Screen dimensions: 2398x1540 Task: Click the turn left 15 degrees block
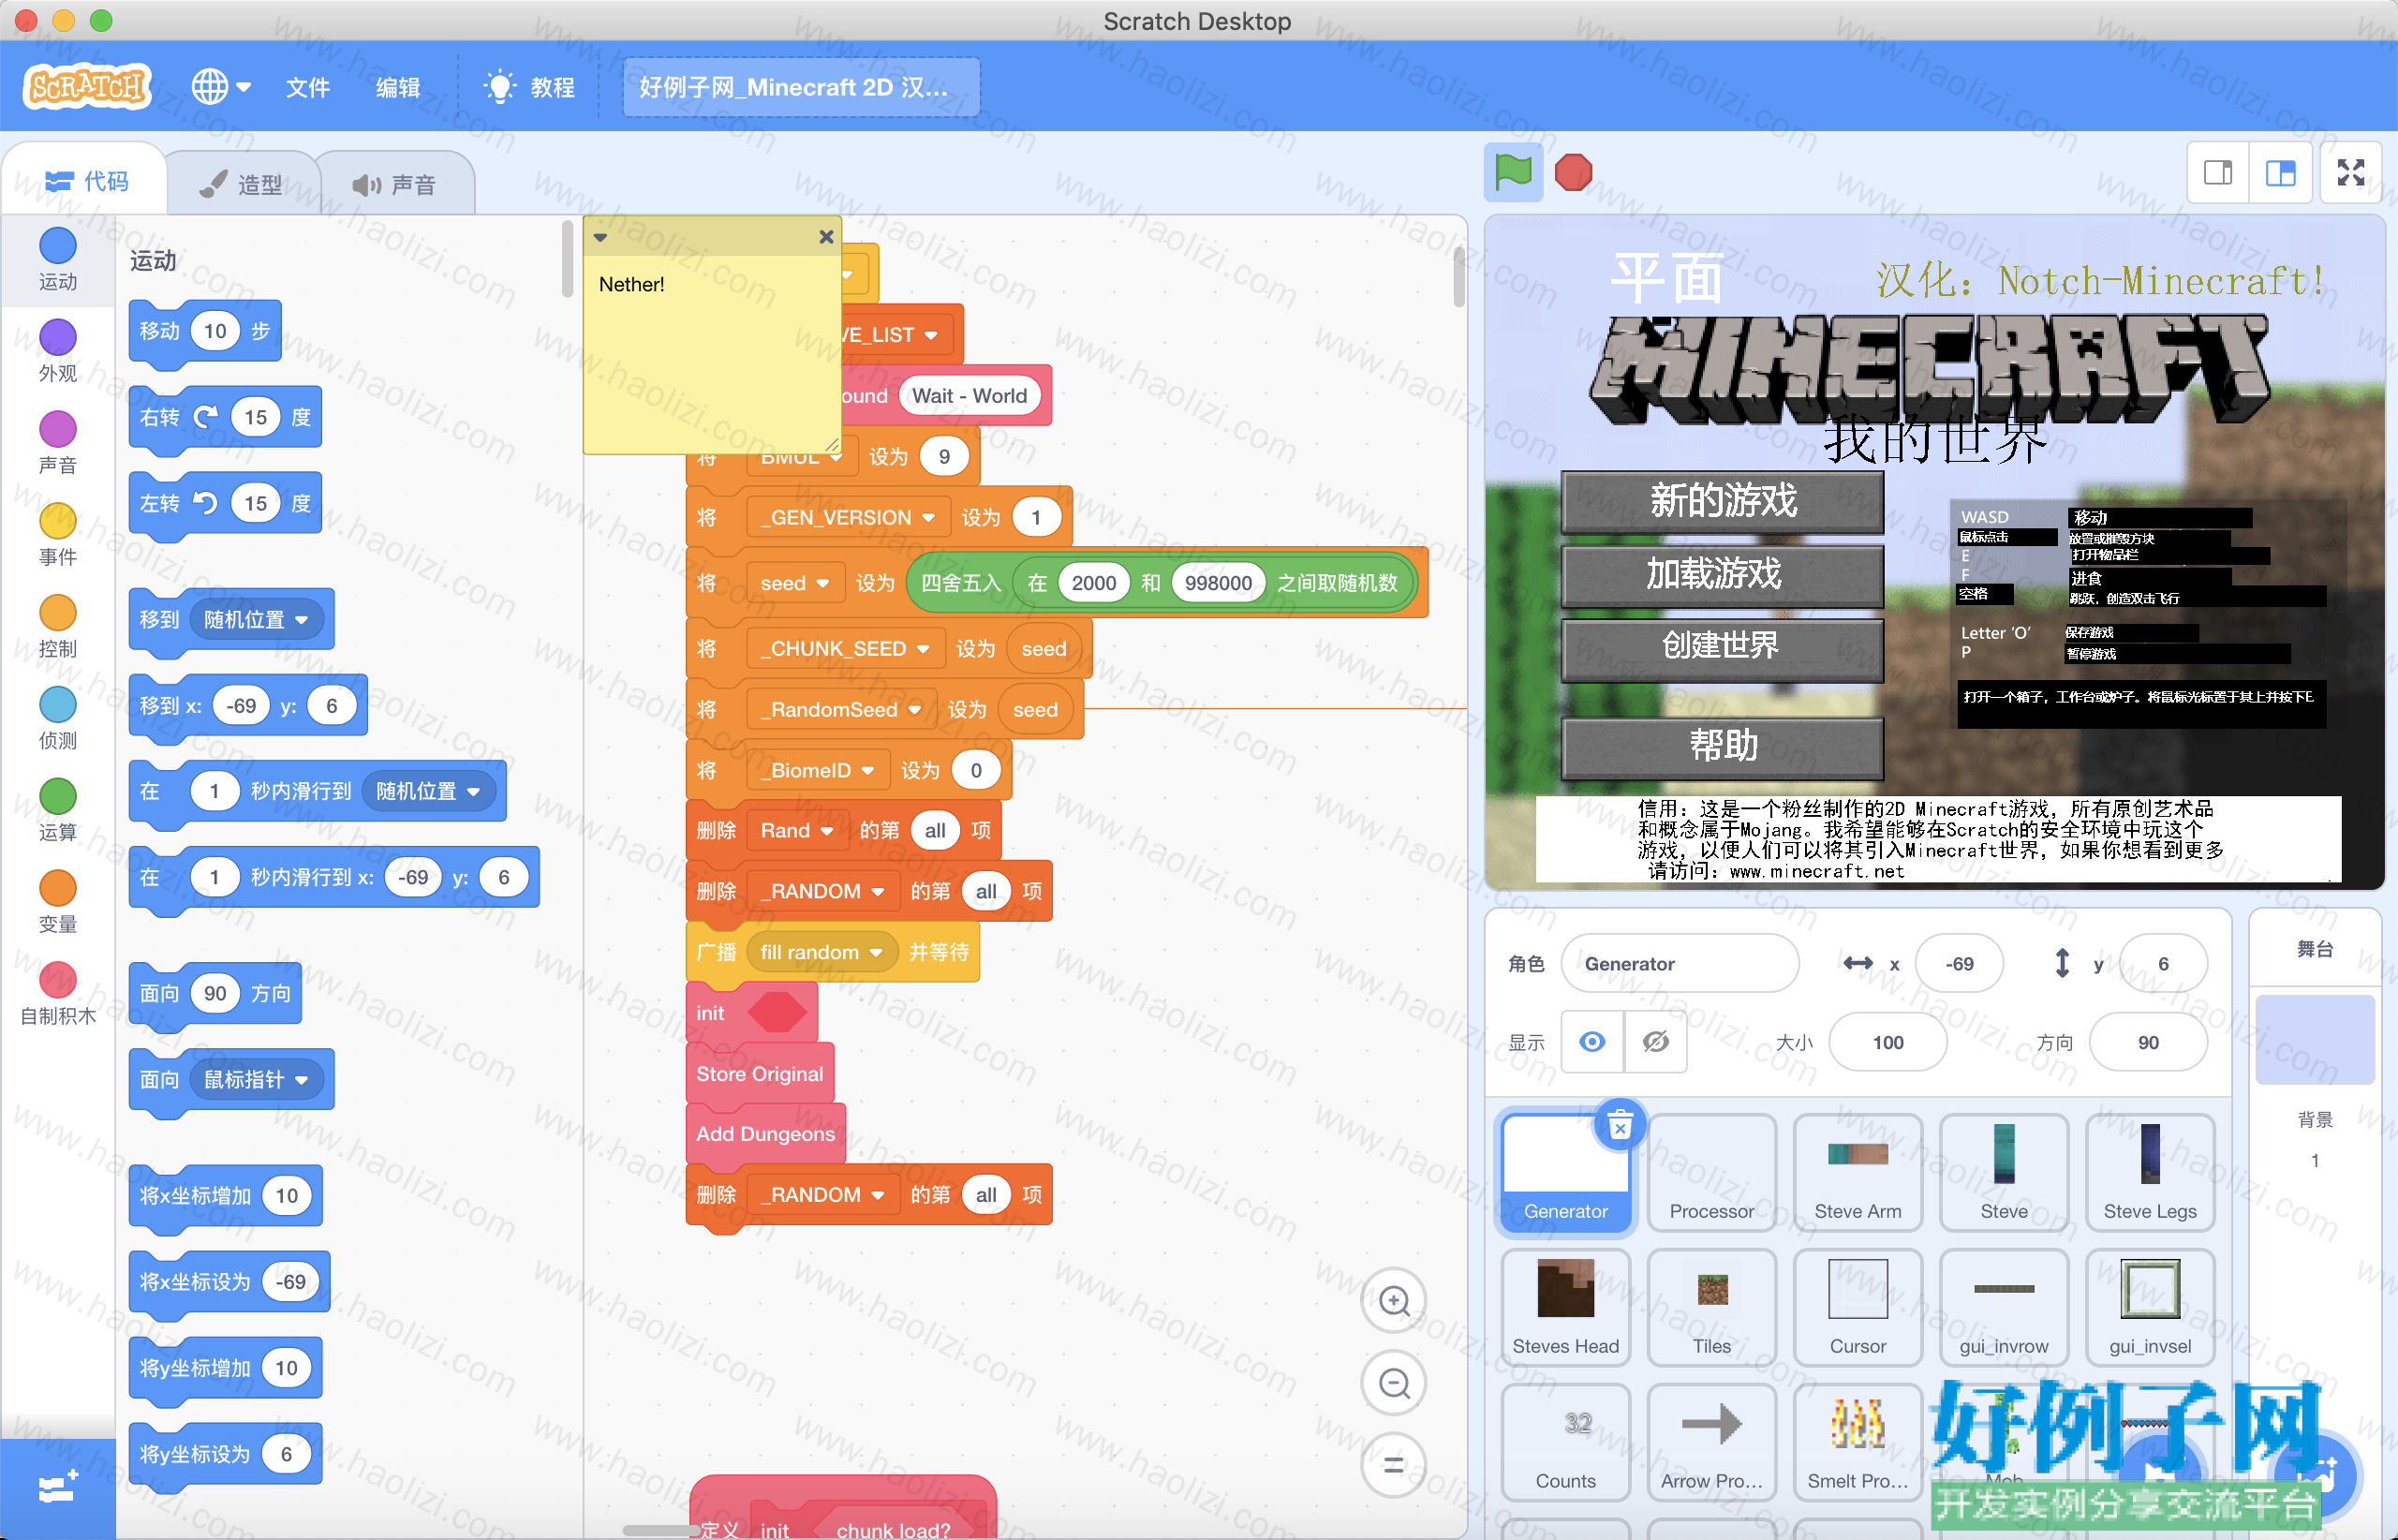tap(225, 504)
